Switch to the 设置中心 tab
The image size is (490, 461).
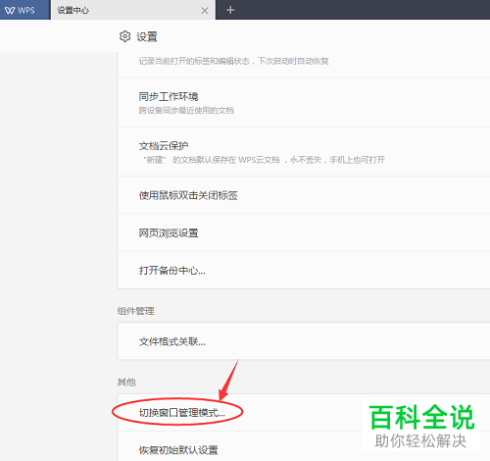click(133, 10)
